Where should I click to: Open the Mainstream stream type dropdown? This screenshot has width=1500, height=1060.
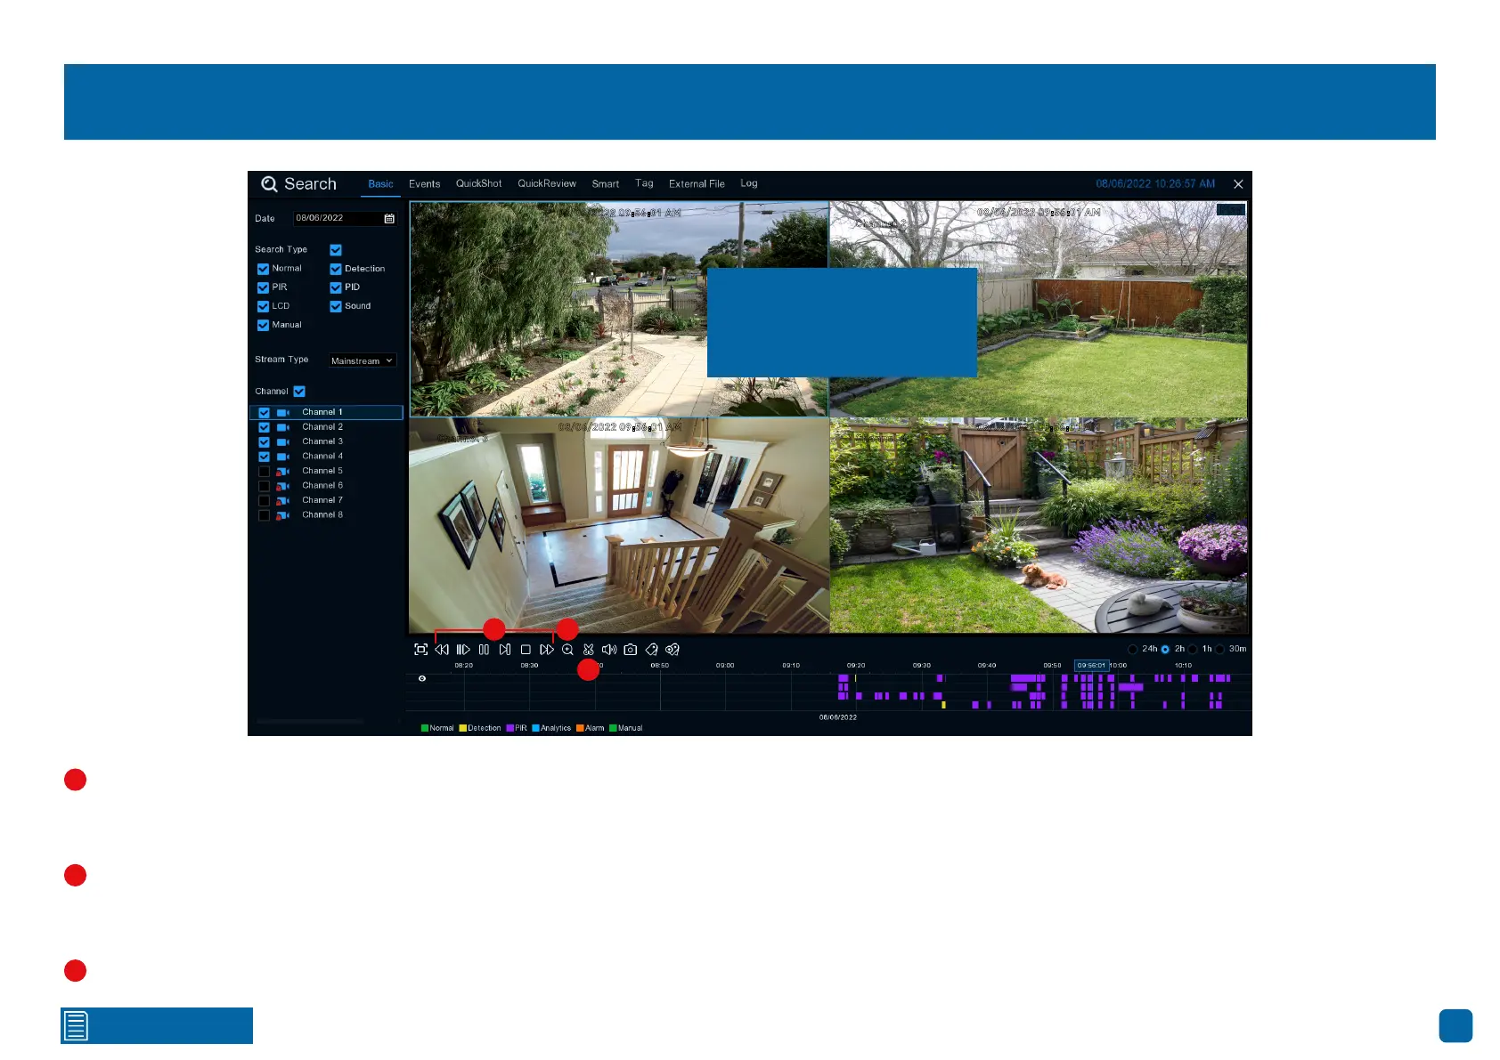pos(362,360)
